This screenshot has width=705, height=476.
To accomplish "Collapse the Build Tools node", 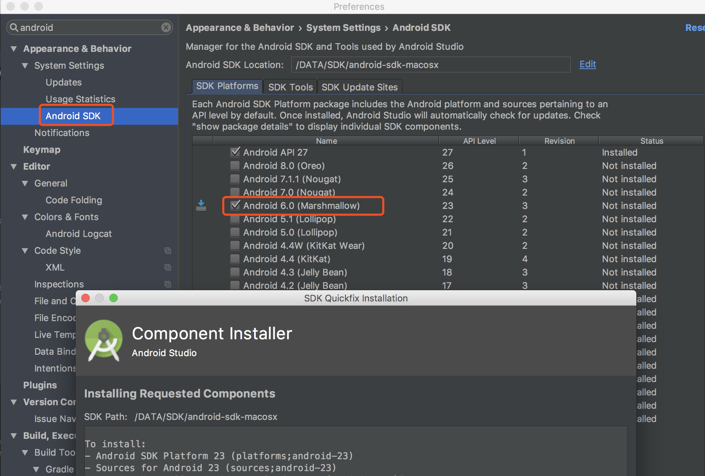I will (25, 453).
